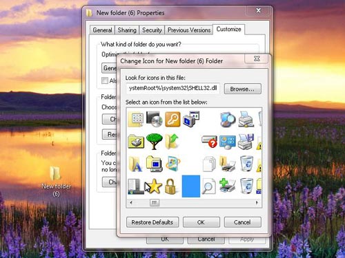
Task: Choose the Windows program box icon
Action: [x=173, y=164]
